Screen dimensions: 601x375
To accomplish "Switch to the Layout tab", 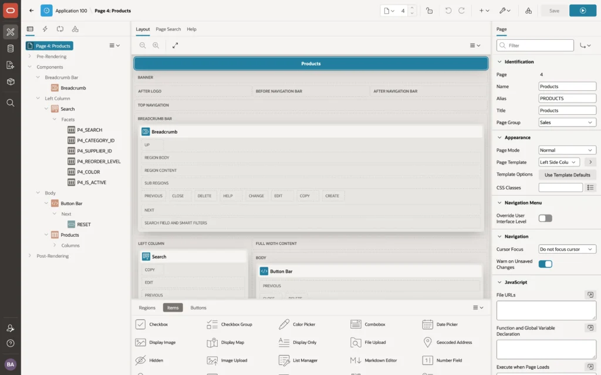I will 143,29.
